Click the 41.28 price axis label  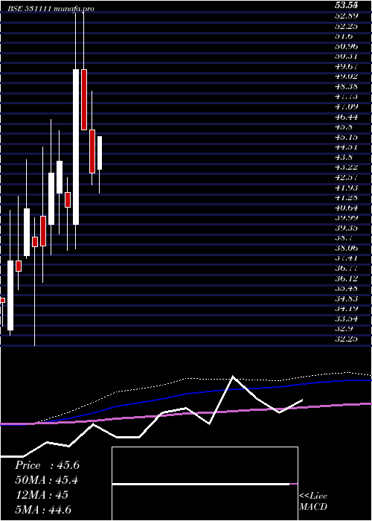pyautogui.click(x=347, y=198)
